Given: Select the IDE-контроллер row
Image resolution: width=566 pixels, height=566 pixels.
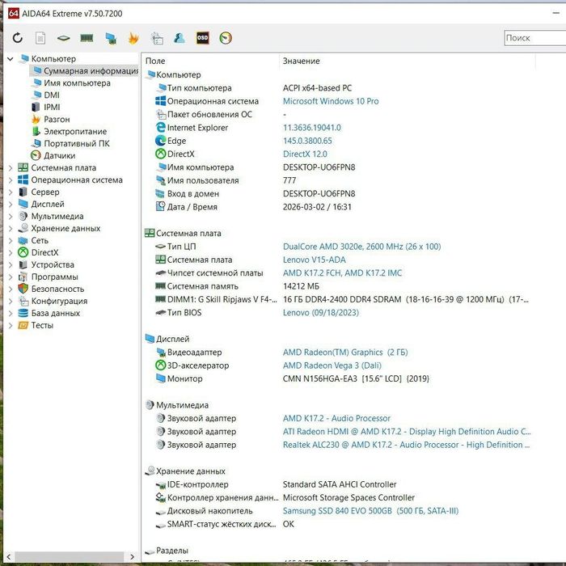Looking at the screenshot, I should coord(276,484).
